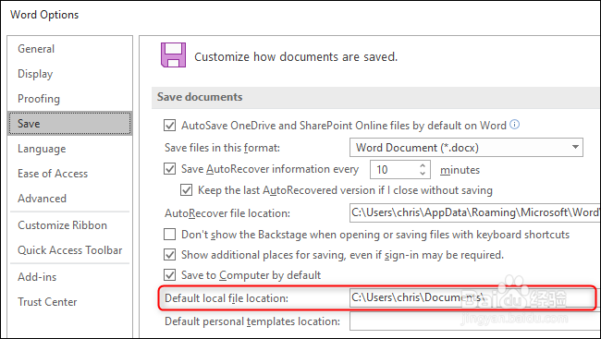Open the Save files format dropdown
The height and width of the screenshot is (339, 601).
click(x=466, y=148)
